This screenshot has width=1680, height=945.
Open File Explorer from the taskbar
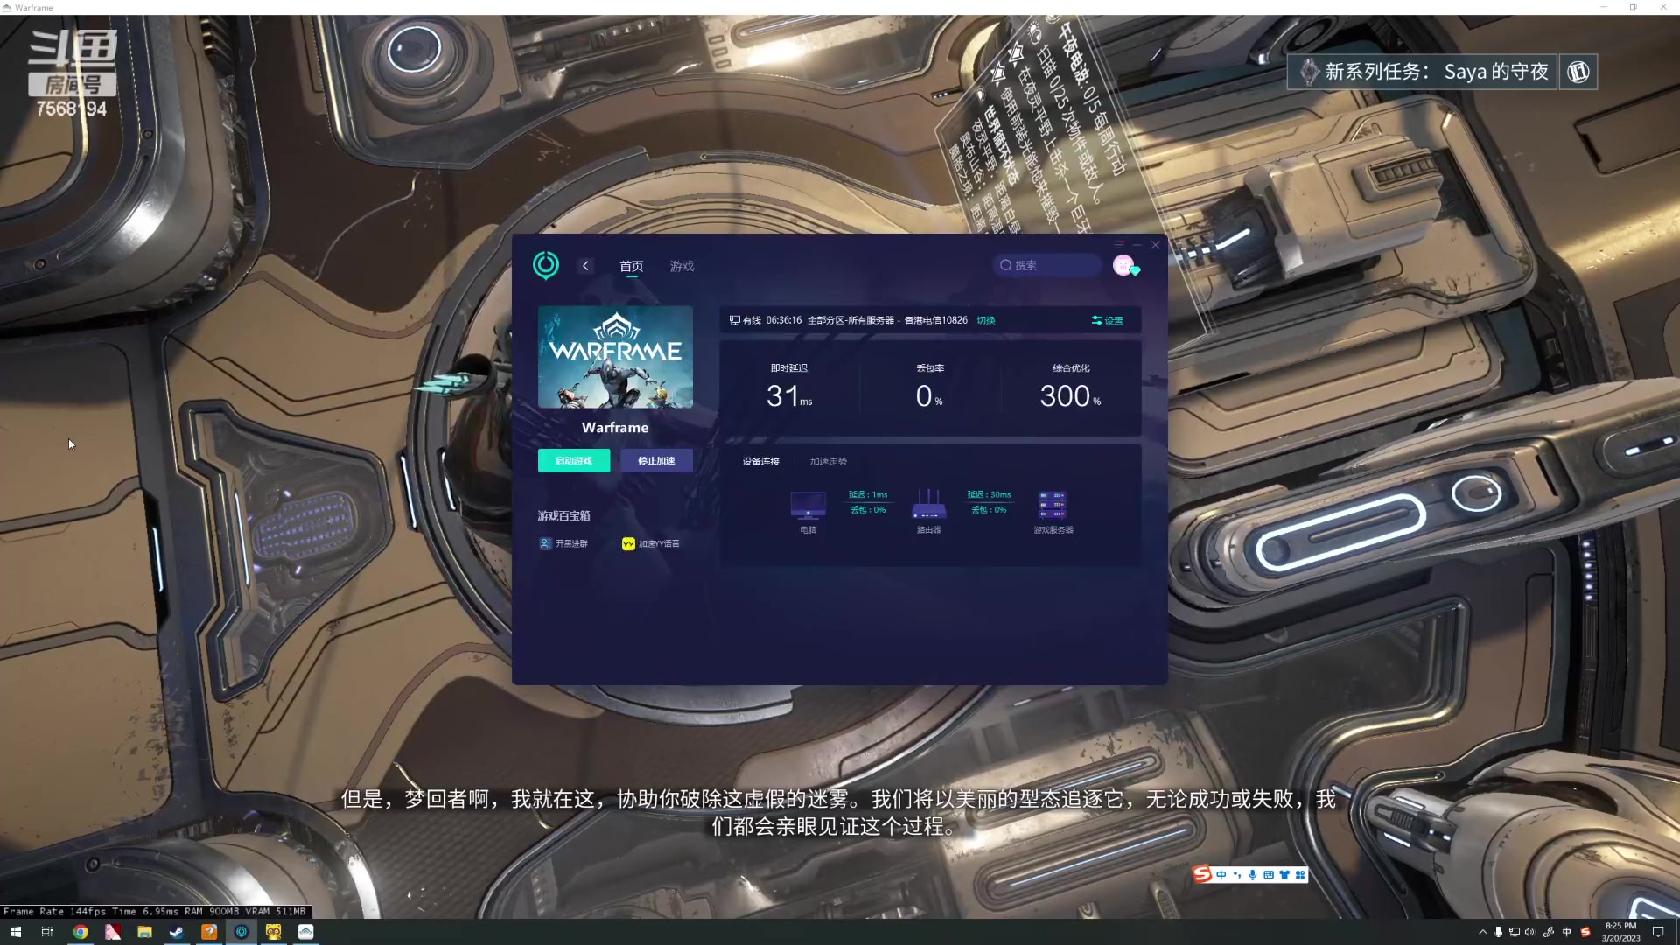click(x=144, y=932)
